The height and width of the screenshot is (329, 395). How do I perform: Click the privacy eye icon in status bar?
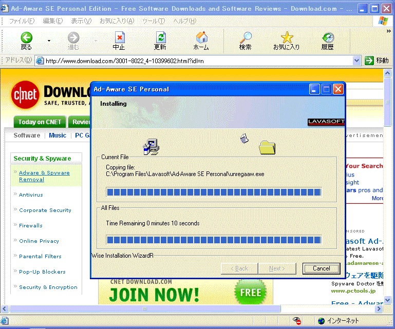point(297,321)
